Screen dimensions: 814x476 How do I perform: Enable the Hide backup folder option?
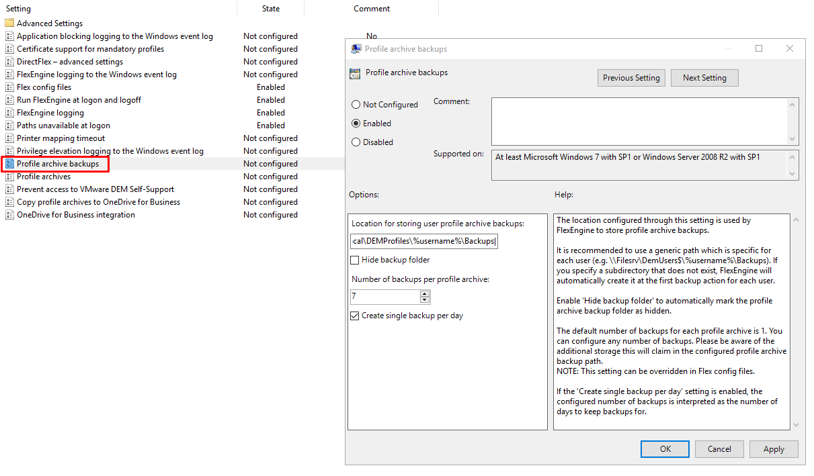(x=355, y=260)
